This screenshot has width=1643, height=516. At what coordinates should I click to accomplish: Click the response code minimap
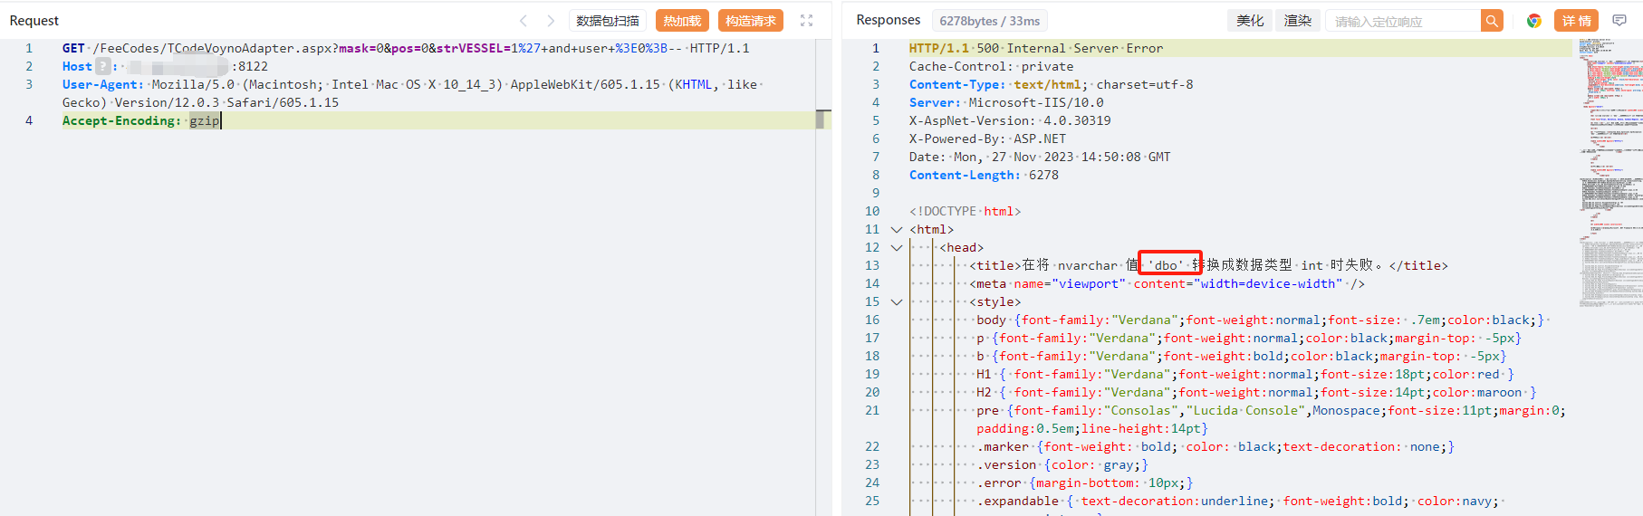(1610, 172)
